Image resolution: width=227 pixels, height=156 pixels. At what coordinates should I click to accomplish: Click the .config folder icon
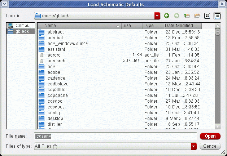[x=42, y=113]
